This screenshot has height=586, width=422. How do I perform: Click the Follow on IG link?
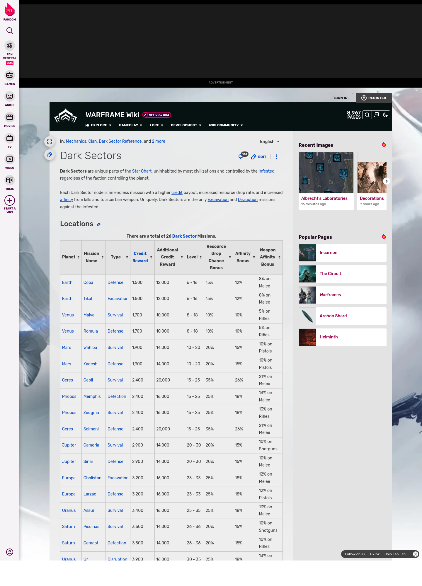pos(355,554)
